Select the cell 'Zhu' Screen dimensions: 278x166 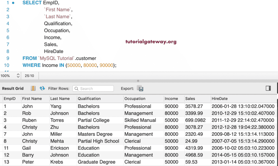[54, 127]
